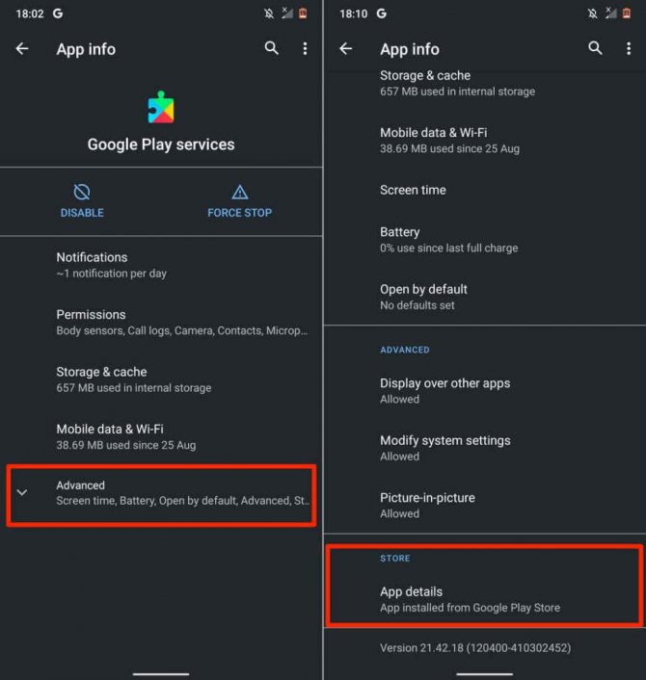Tap the Force Stop warning triangle
Screen dimensions: 646x680
(x=240, y=192)
